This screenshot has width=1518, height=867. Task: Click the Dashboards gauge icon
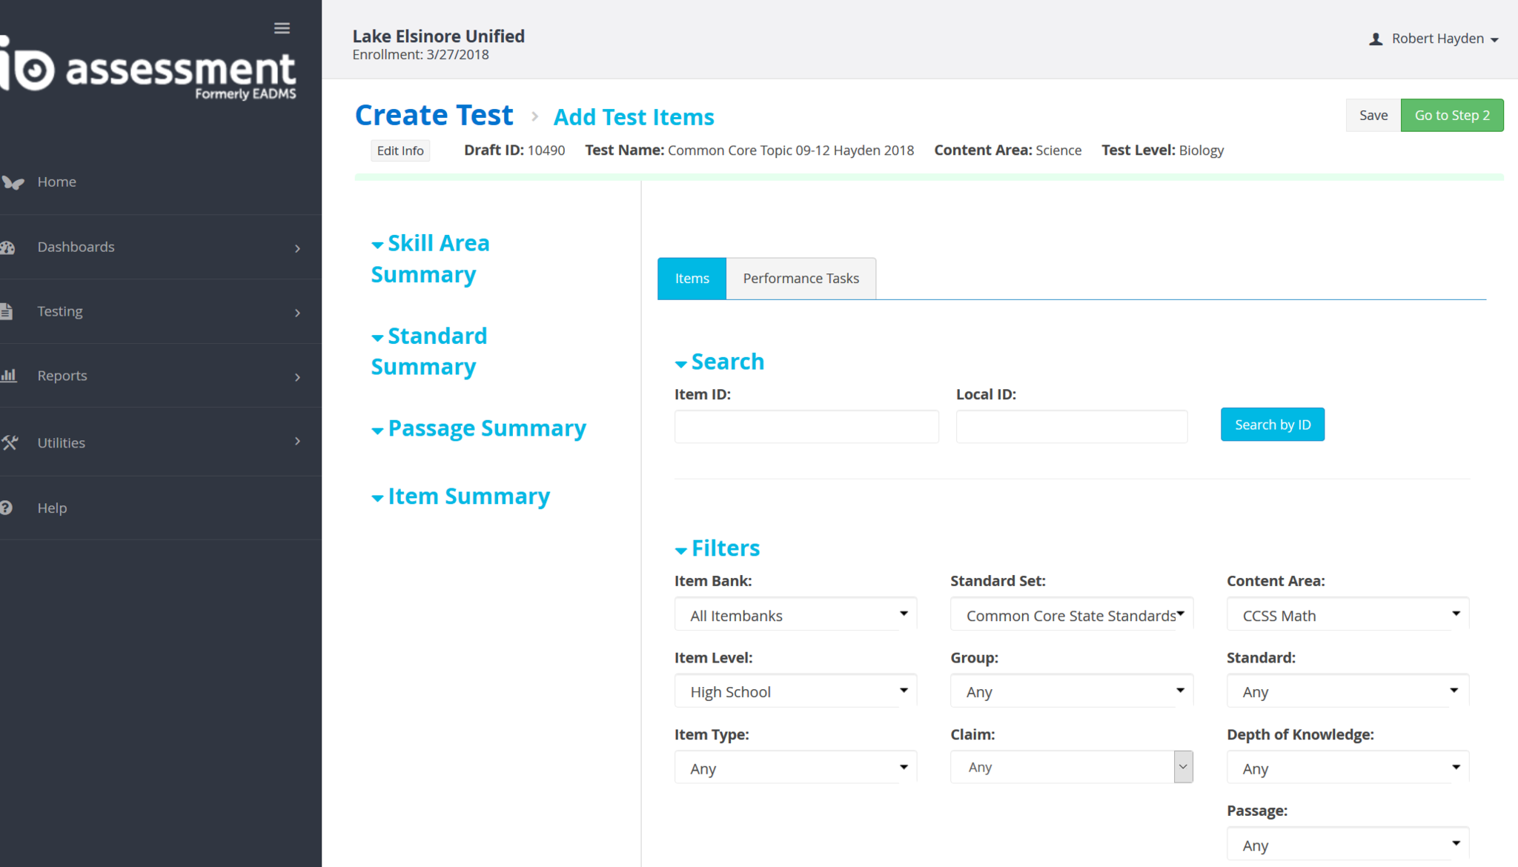(x=8, y=248)
